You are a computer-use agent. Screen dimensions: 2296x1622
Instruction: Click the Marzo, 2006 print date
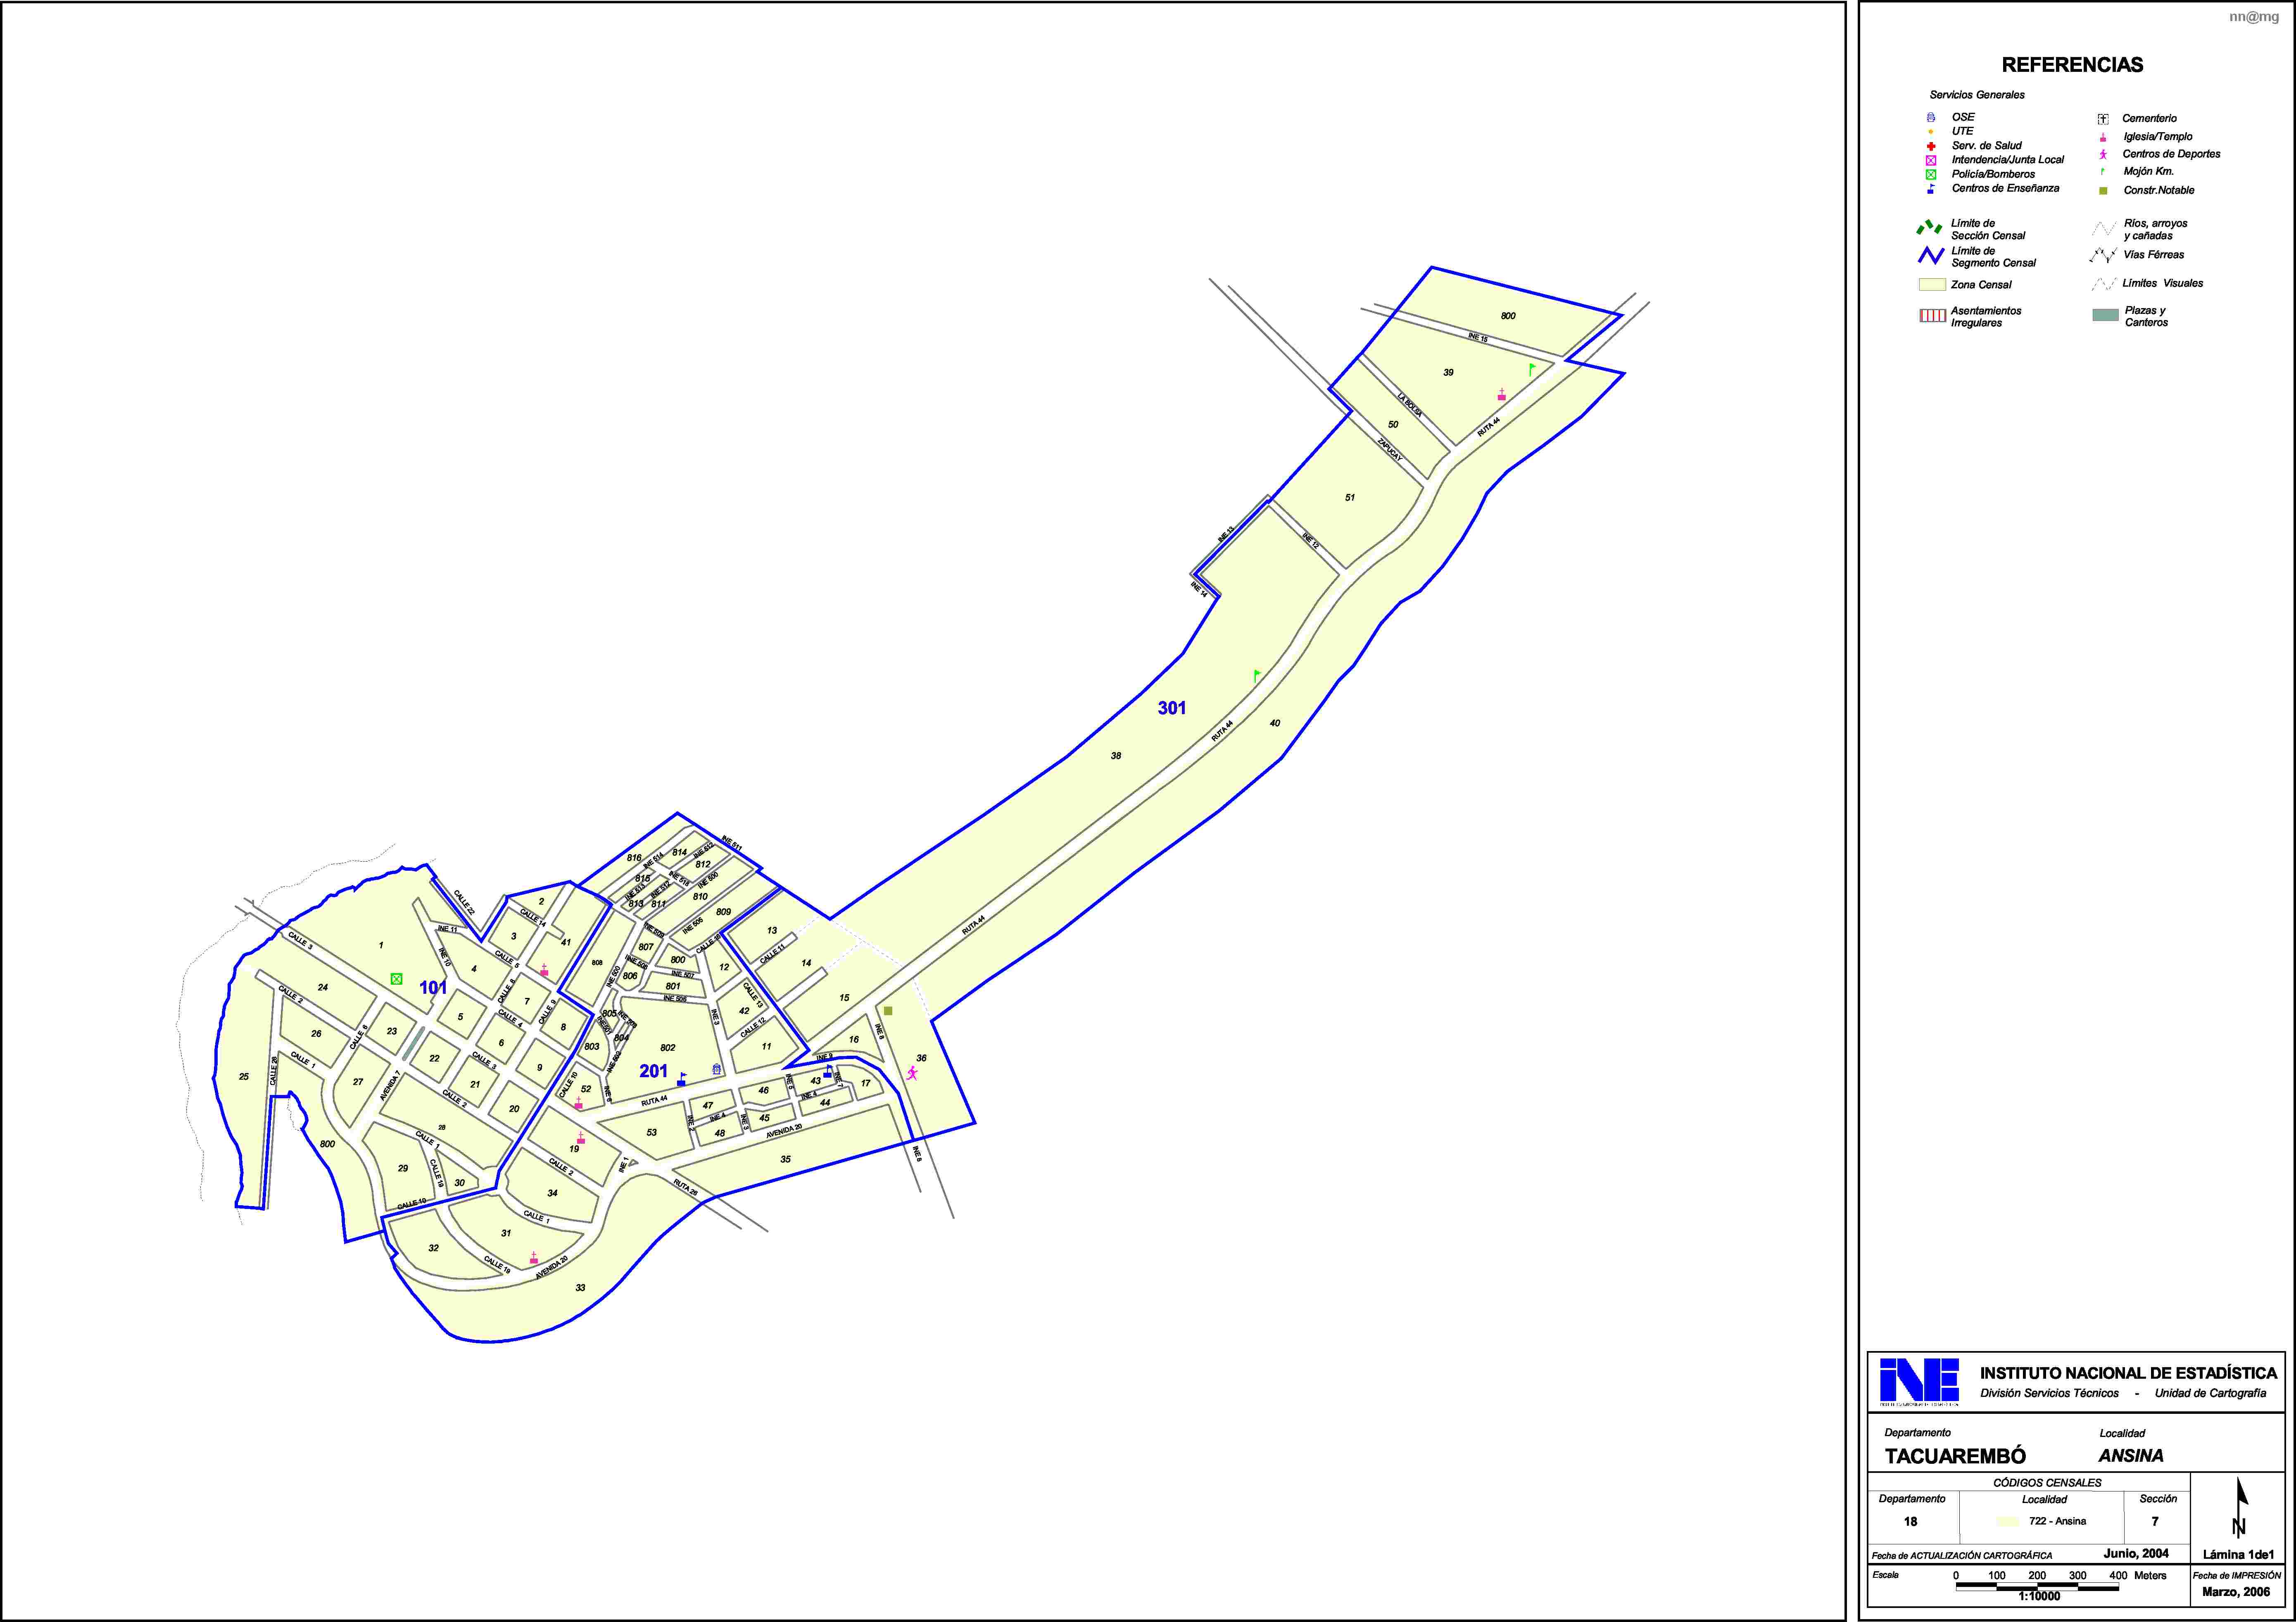click(x=2236, y=1592)
